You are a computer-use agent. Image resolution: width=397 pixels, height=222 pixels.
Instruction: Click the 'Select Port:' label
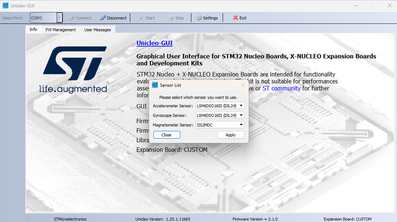(x=13, y=18)
